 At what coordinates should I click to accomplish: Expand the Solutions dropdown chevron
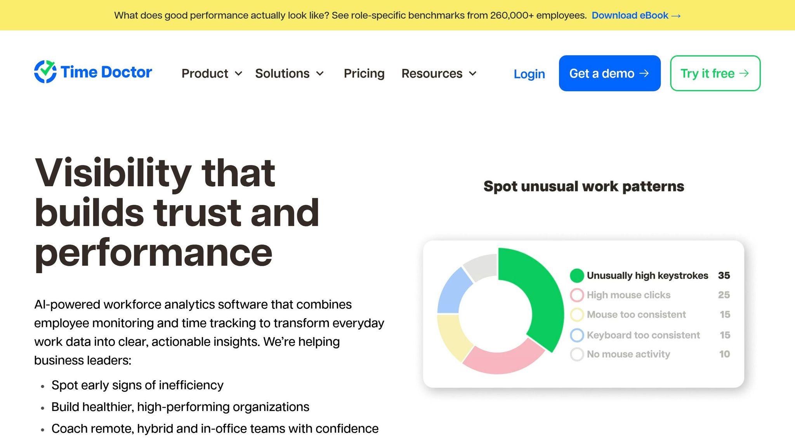coord(320,73)
